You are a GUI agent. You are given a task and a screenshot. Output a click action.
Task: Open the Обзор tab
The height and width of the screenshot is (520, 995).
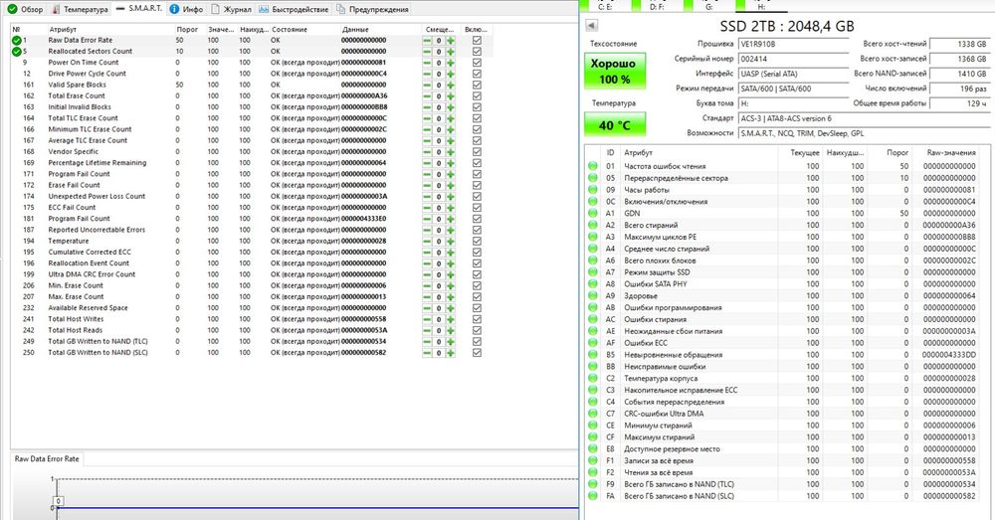tap(26, 10)
